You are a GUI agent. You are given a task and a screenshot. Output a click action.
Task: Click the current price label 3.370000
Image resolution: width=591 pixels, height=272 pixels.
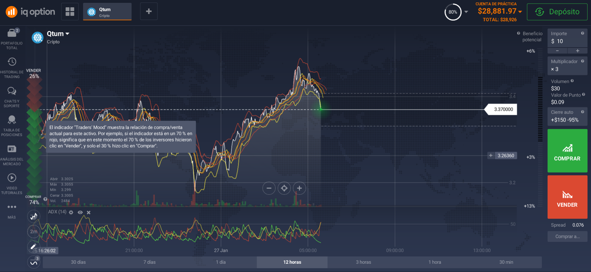tap(501, 110)
